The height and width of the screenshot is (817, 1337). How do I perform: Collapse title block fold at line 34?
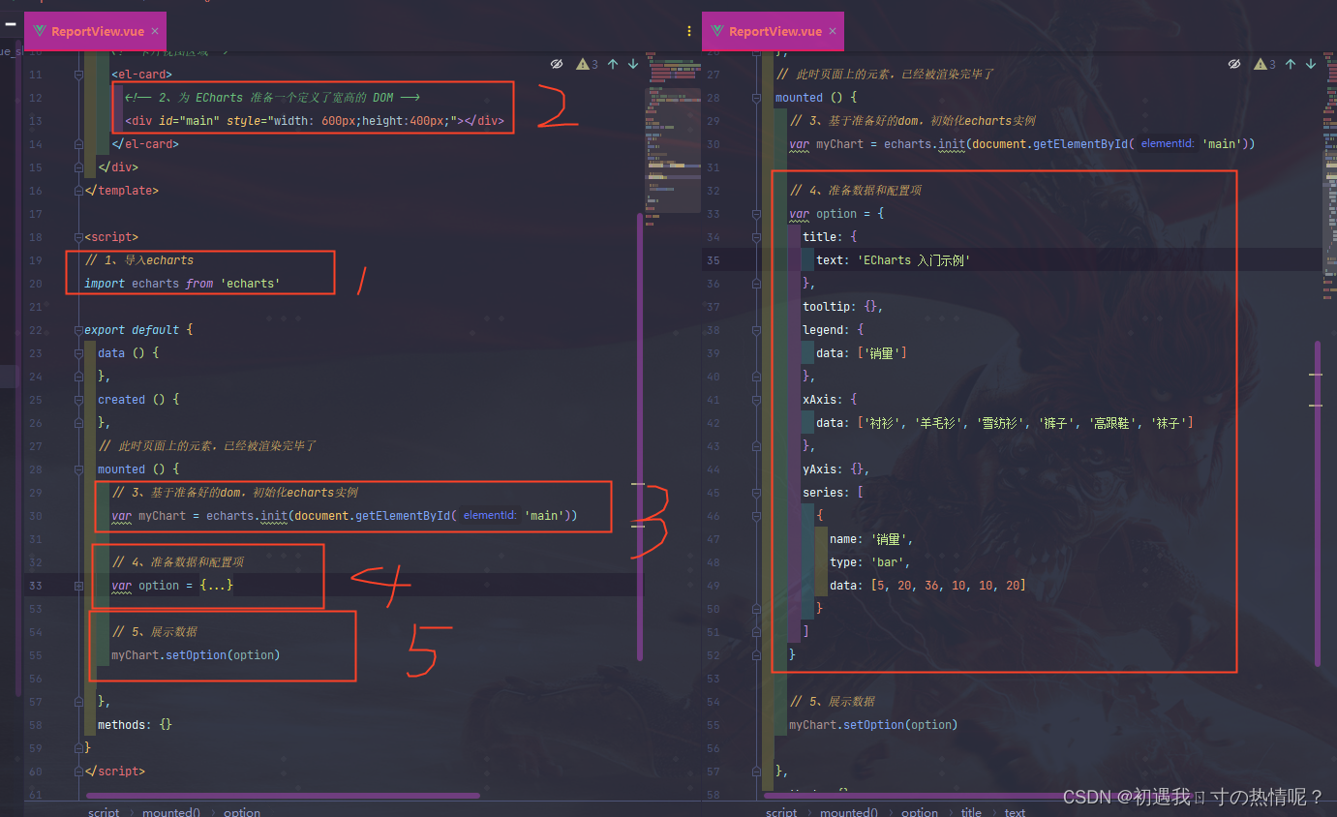pos(756,237)
